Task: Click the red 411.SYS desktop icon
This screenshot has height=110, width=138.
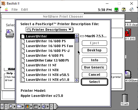Action: [x=128, y=33]
